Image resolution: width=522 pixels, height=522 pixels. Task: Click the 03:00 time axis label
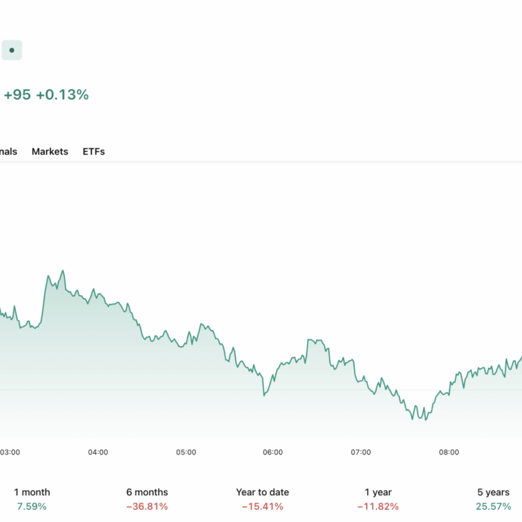pyautogui.click(x=9, y=452)
